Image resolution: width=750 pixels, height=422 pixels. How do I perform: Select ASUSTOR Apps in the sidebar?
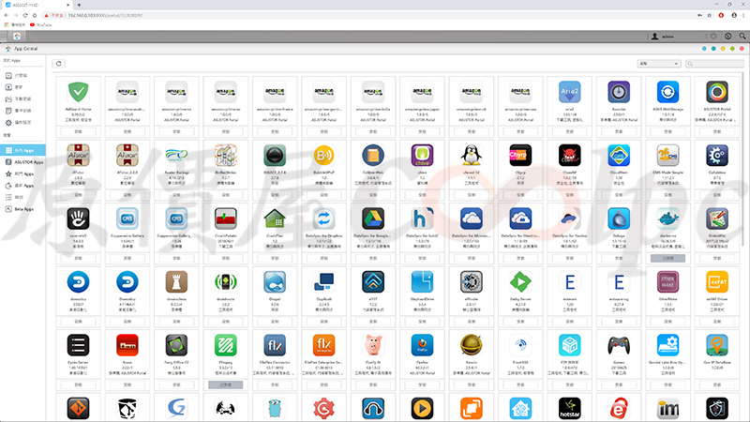tap(22, 162)
